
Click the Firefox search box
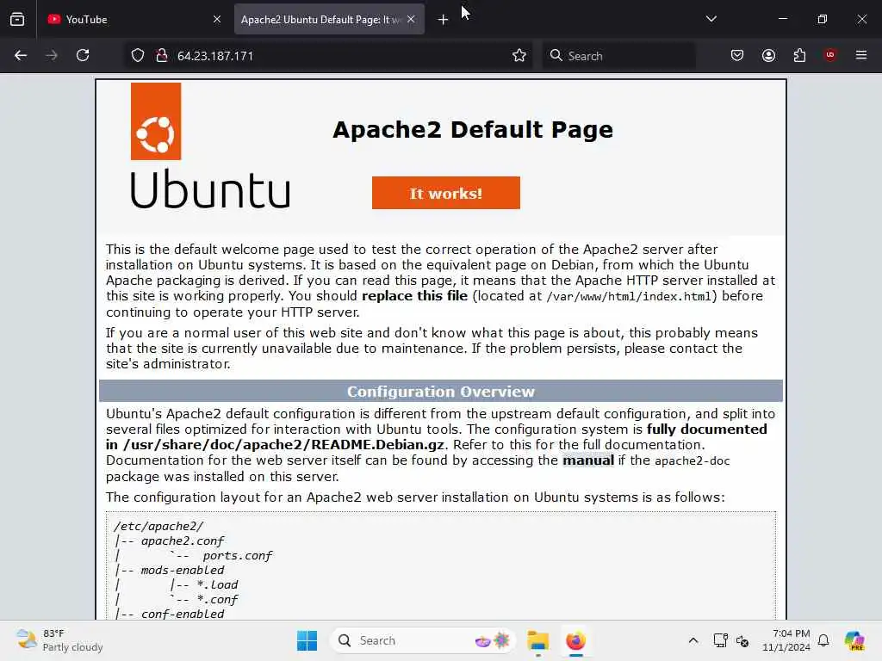pyautogui.click(x=619, y=56)
